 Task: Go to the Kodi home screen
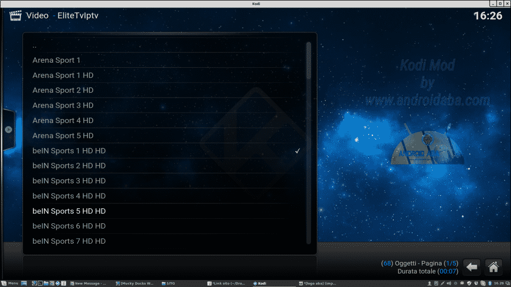(493, 267)
